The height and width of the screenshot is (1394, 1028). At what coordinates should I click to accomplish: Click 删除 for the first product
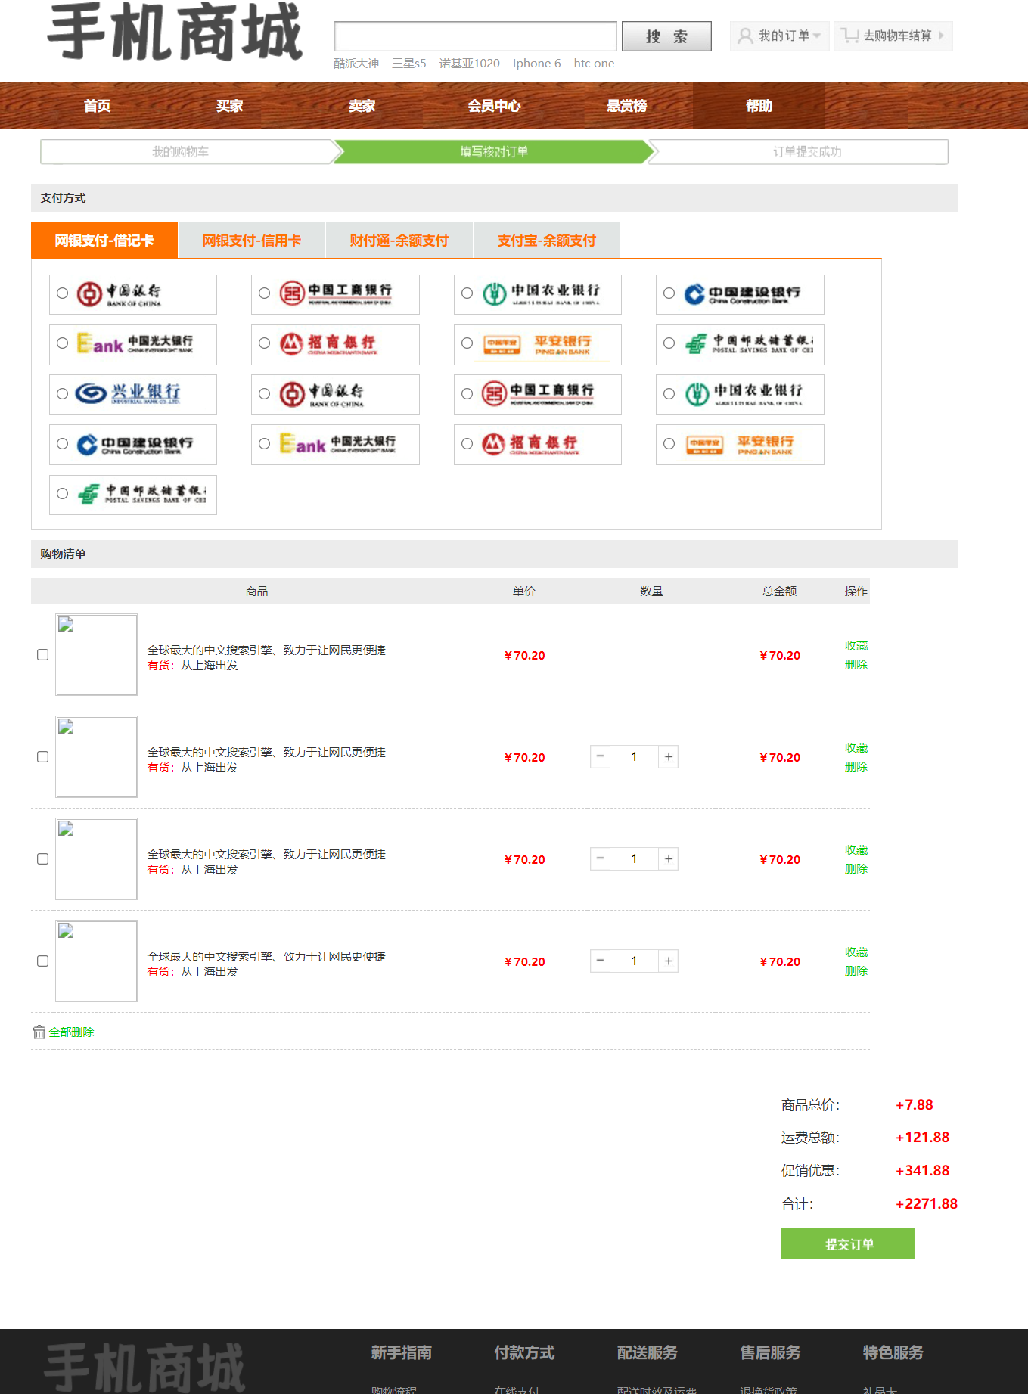coord(856,664)
